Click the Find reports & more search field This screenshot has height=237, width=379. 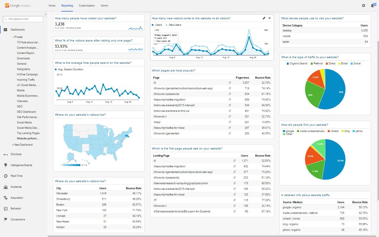[x=23, y=19]
